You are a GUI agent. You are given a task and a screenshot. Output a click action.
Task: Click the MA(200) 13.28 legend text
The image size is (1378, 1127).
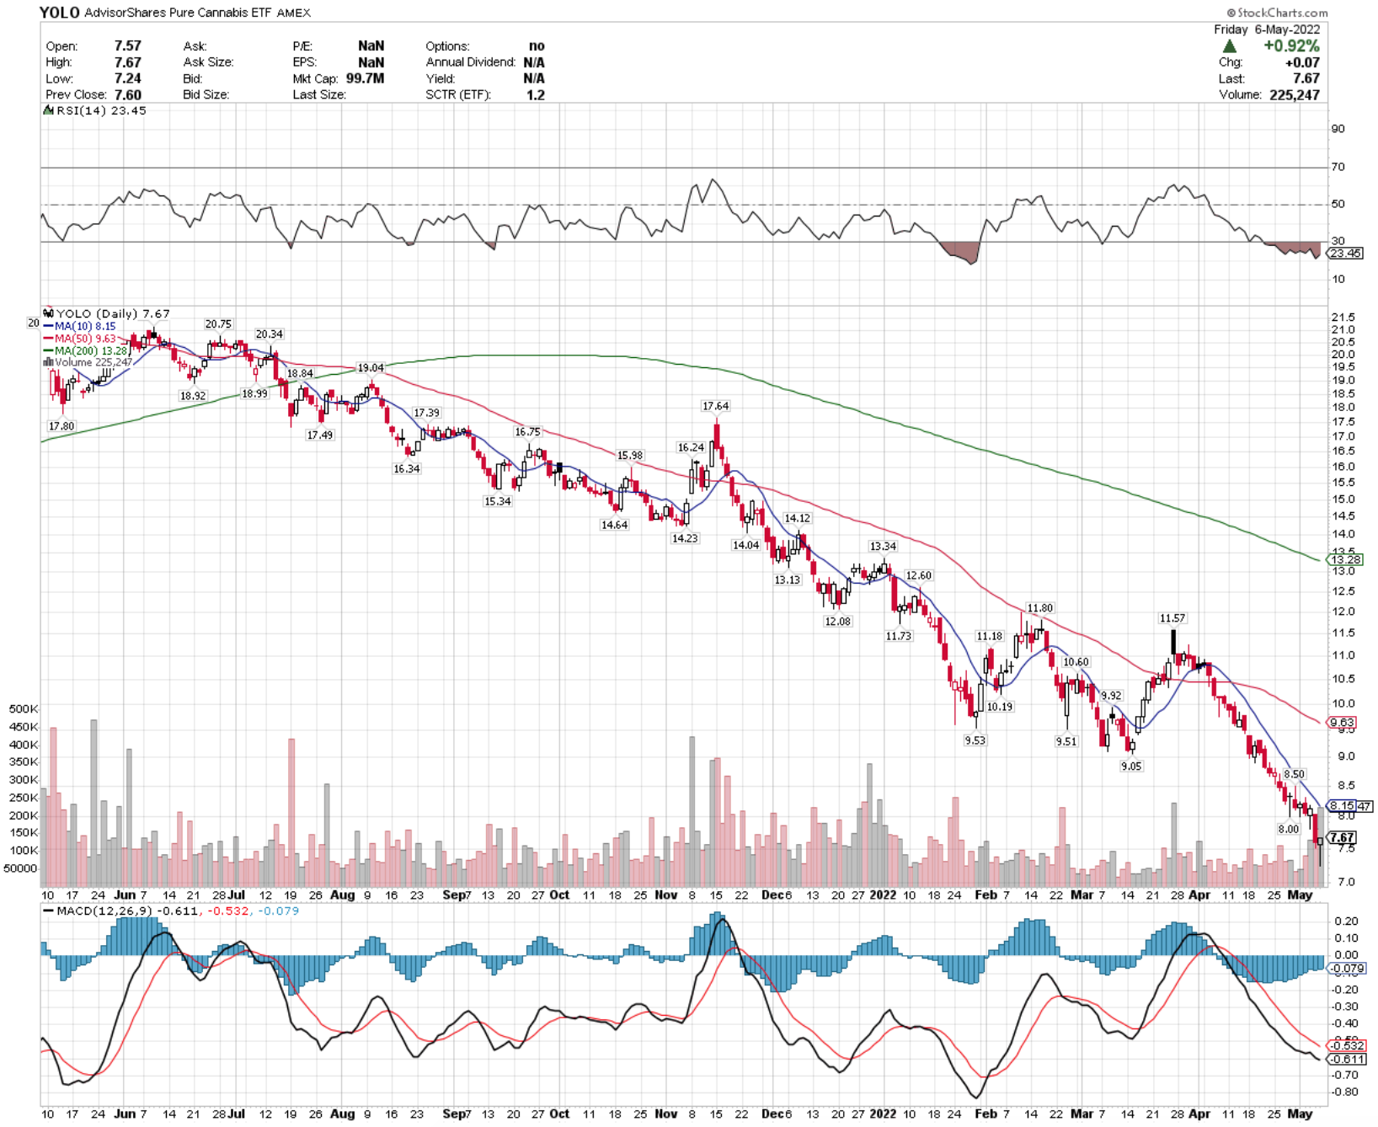tap(91, 350)
